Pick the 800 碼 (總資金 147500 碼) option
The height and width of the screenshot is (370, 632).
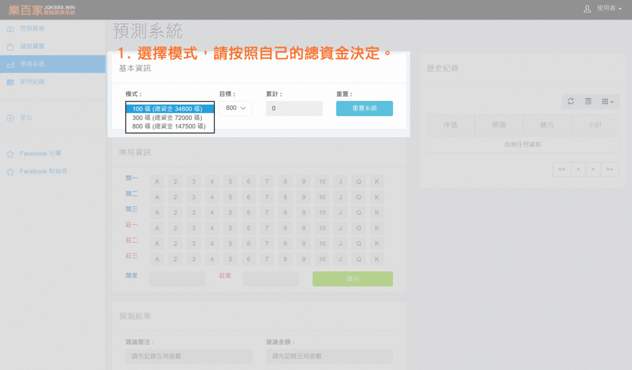click(x=170, y=126)
